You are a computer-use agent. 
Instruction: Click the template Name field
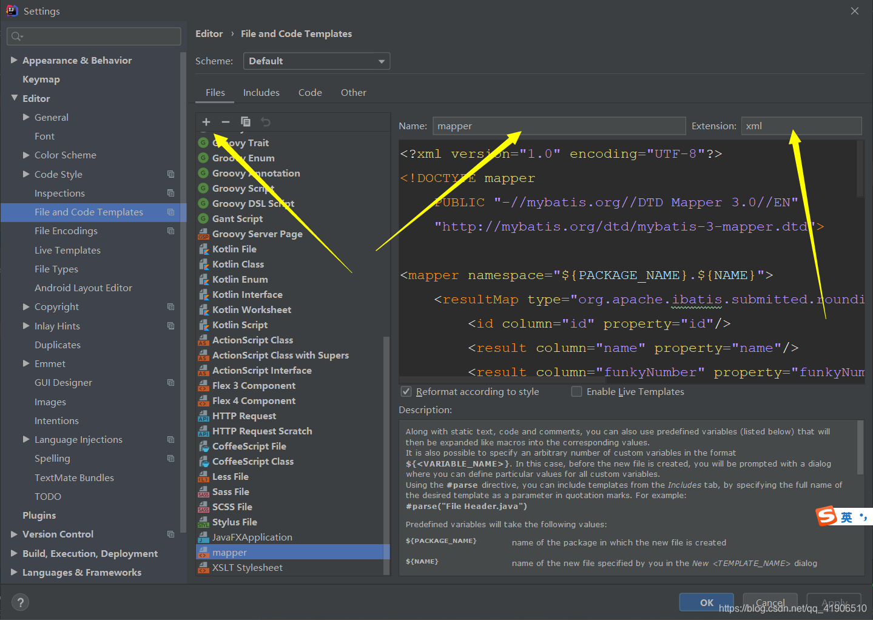point(559,126)
